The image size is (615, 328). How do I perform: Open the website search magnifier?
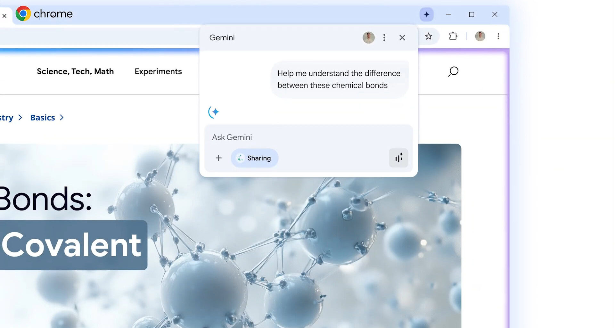pyautogui.click(x=453, y=71)
